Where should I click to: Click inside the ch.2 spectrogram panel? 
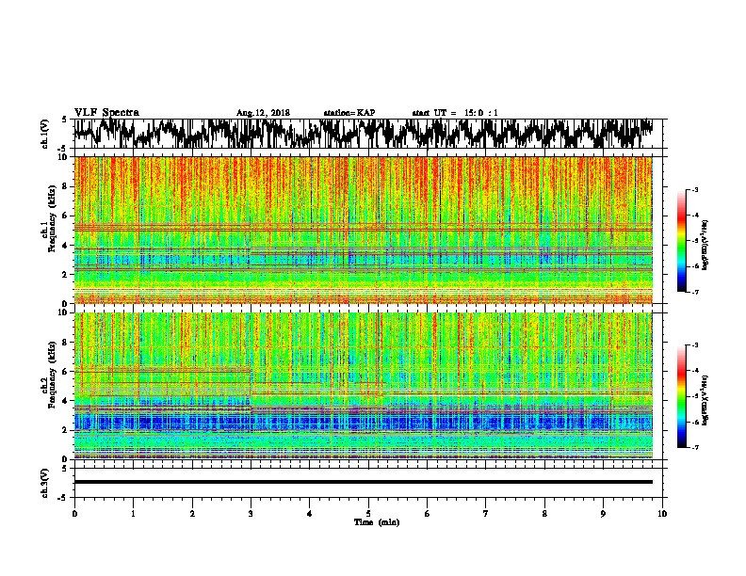click(364, 386)
